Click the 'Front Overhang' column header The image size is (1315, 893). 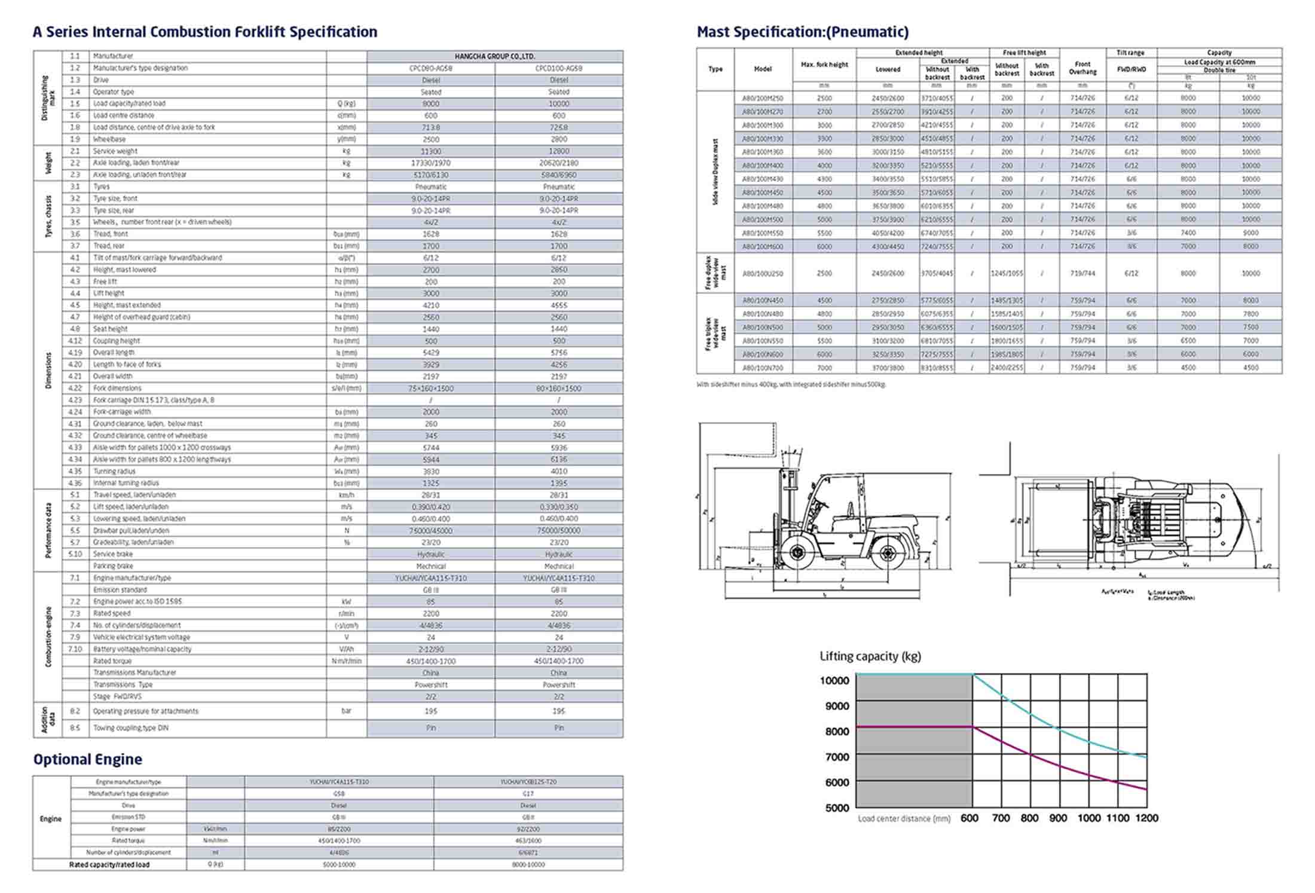[x=1082, y=68]
